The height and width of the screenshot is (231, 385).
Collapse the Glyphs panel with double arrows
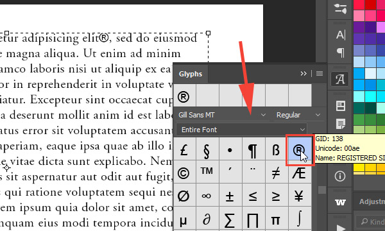(x=304, y=73)
